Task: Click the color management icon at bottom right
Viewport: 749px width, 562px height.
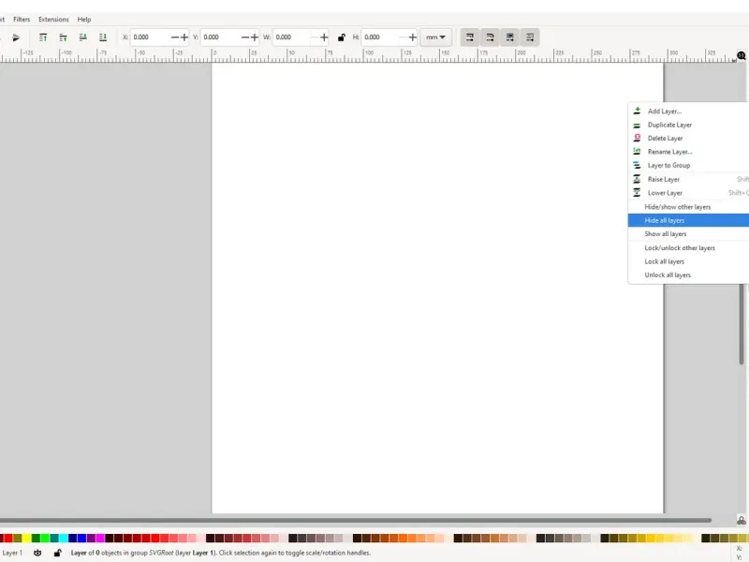Action: pos(742,521)
